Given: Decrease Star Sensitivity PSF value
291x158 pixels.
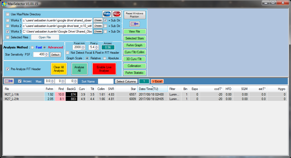Looking at the screenshot, I should pos(47,56).
